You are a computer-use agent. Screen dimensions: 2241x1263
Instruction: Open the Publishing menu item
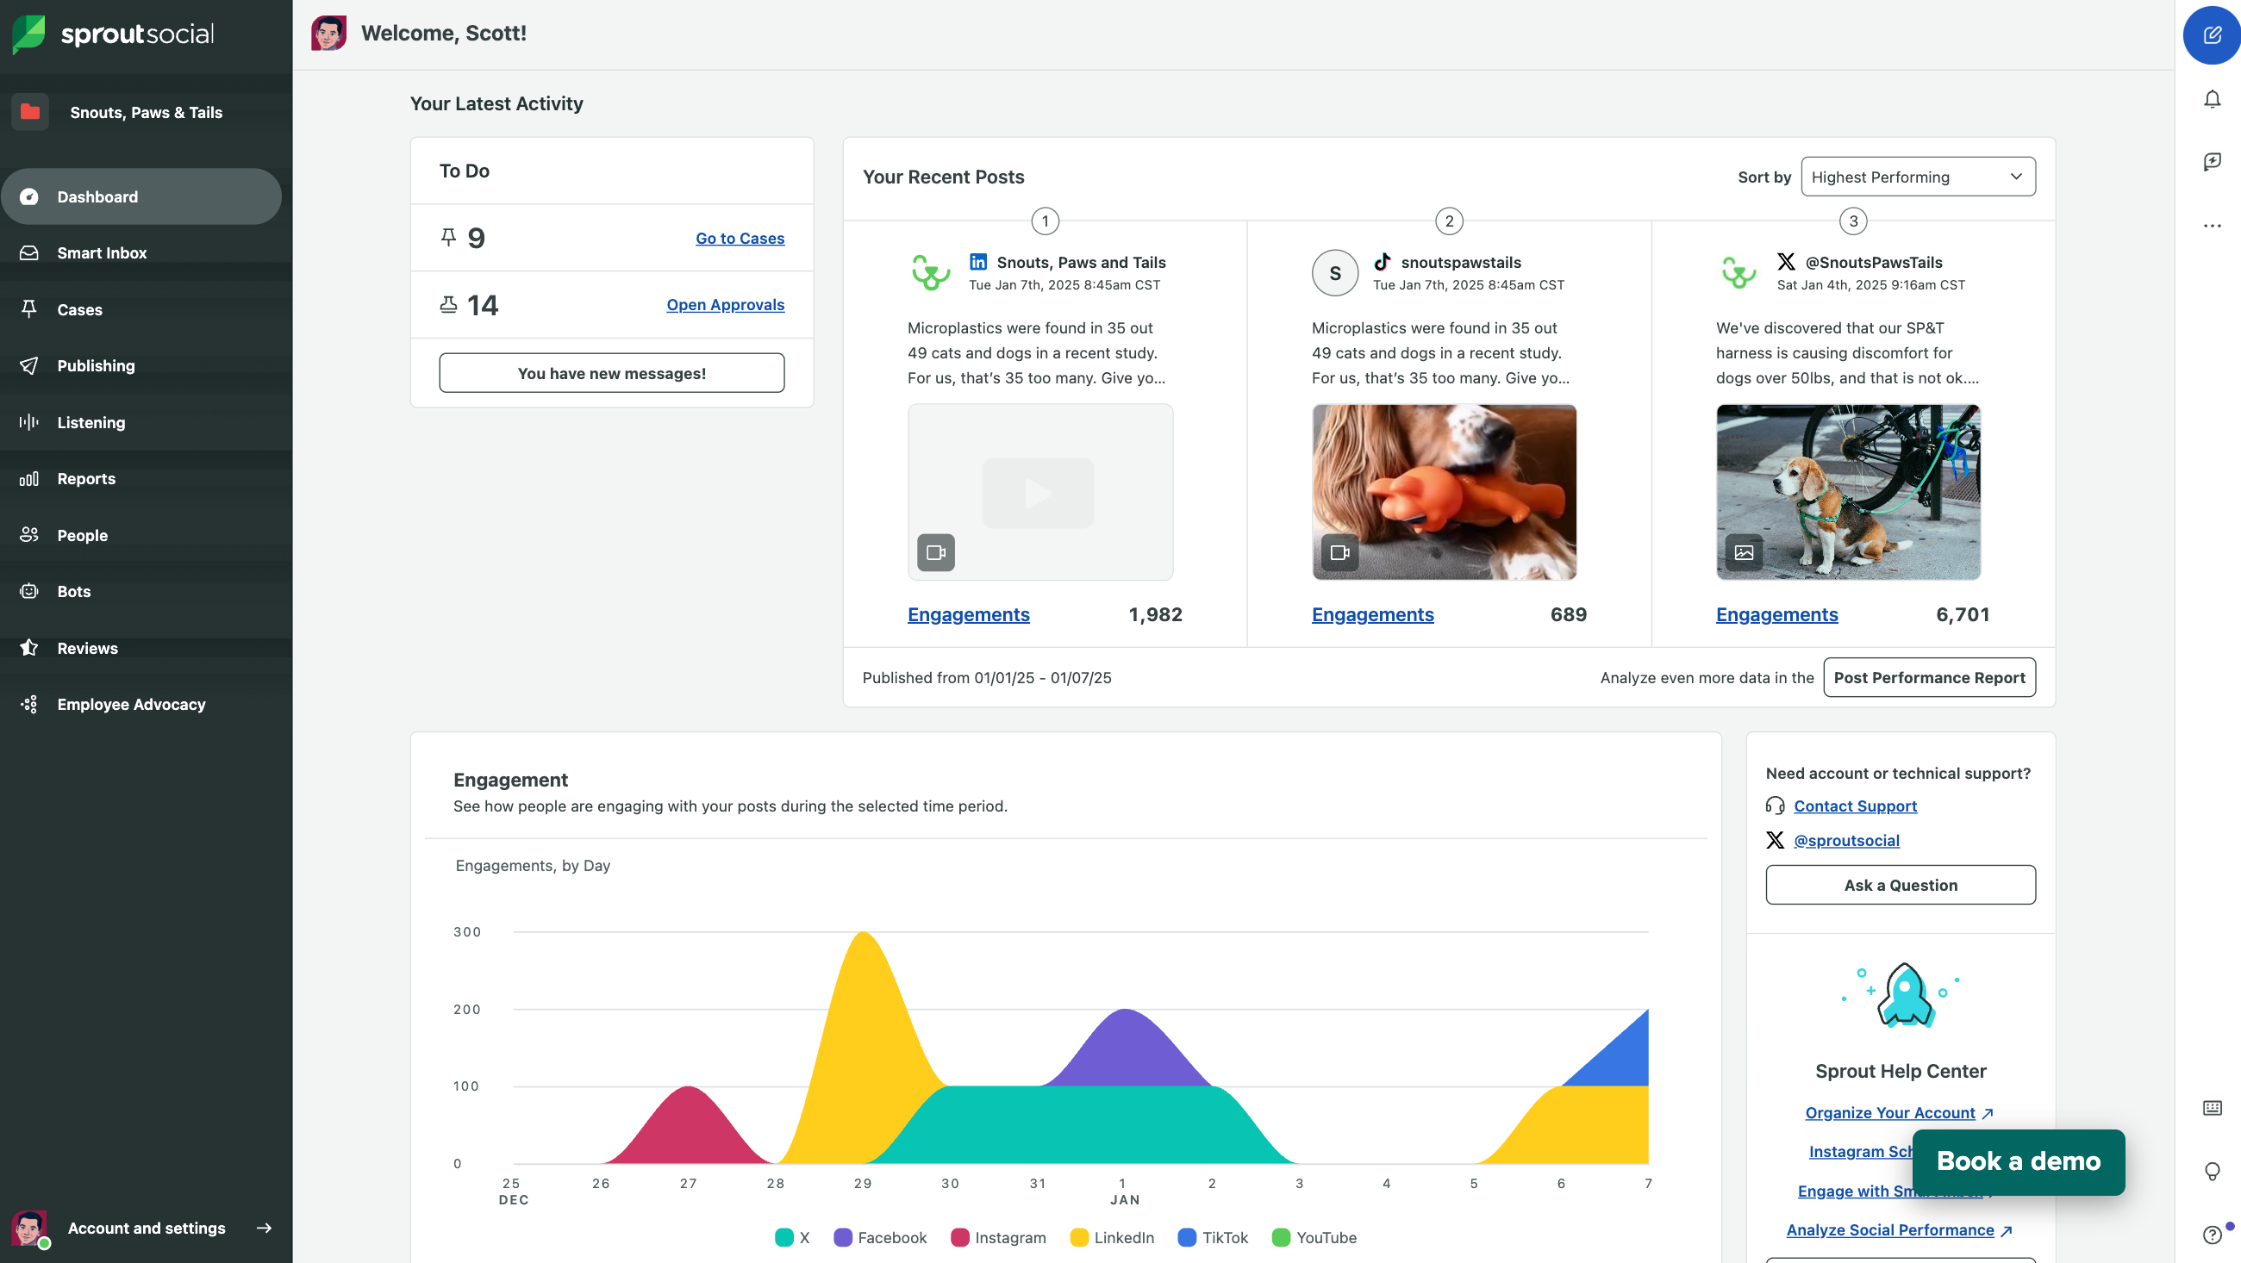[x=141, y=366]
